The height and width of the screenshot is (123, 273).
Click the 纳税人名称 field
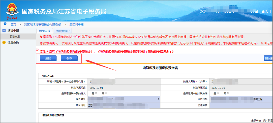point(241,81)
